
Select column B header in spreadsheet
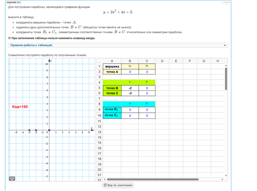click(x=130, y=61)
